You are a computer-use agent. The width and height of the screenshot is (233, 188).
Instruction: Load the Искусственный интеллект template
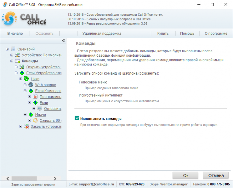pos(101,95)
